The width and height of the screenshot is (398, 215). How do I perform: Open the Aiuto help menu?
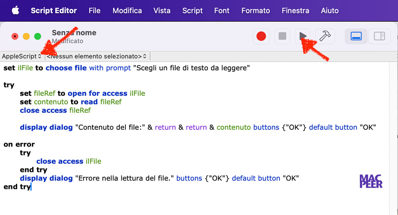pos(330,11)
